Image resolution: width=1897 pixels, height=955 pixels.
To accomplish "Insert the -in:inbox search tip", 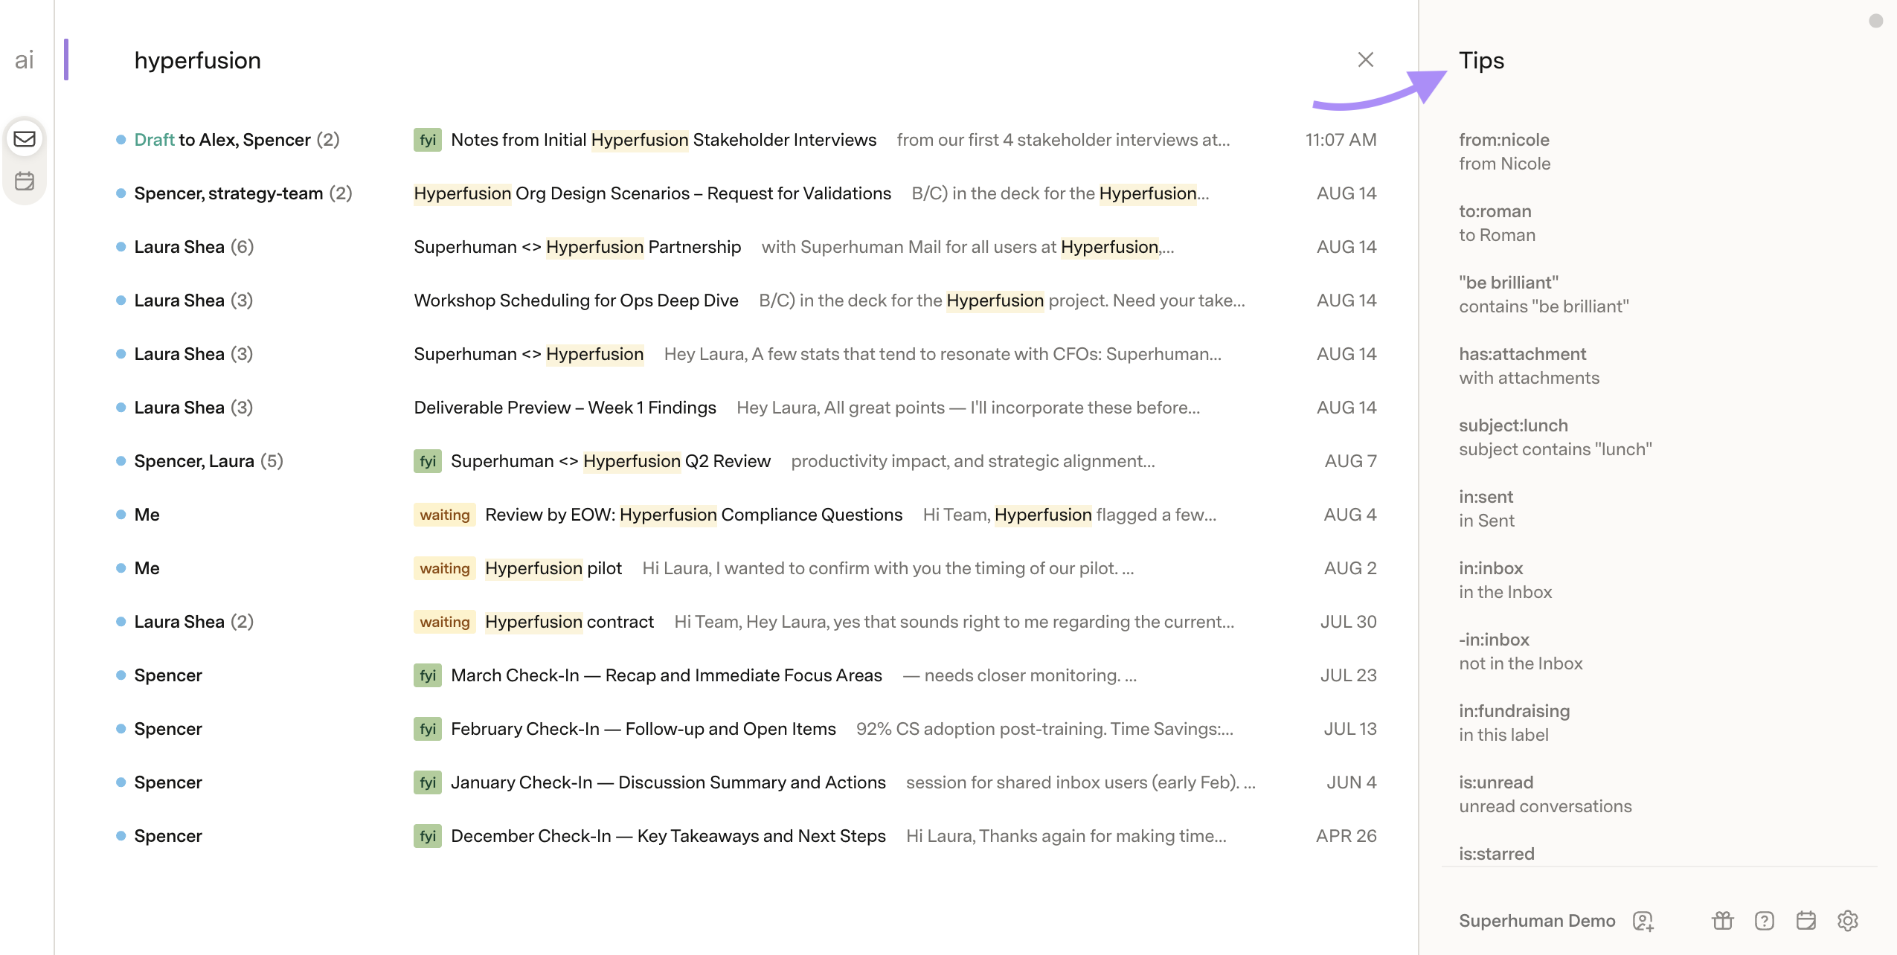I will click(x=1521, y=652).
